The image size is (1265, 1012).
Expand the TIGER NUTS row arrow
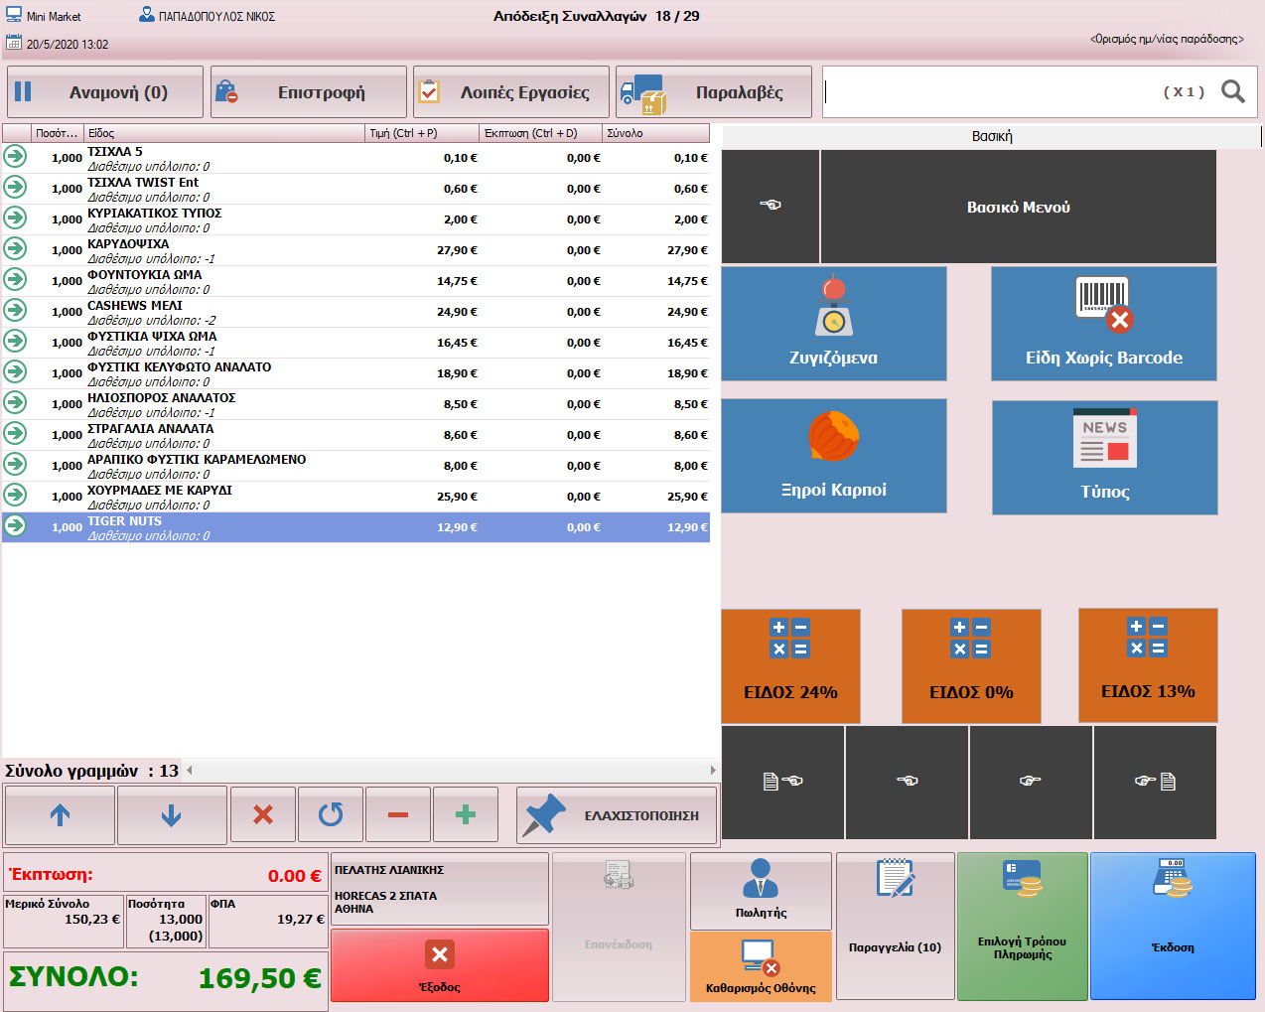click(15, 526)
